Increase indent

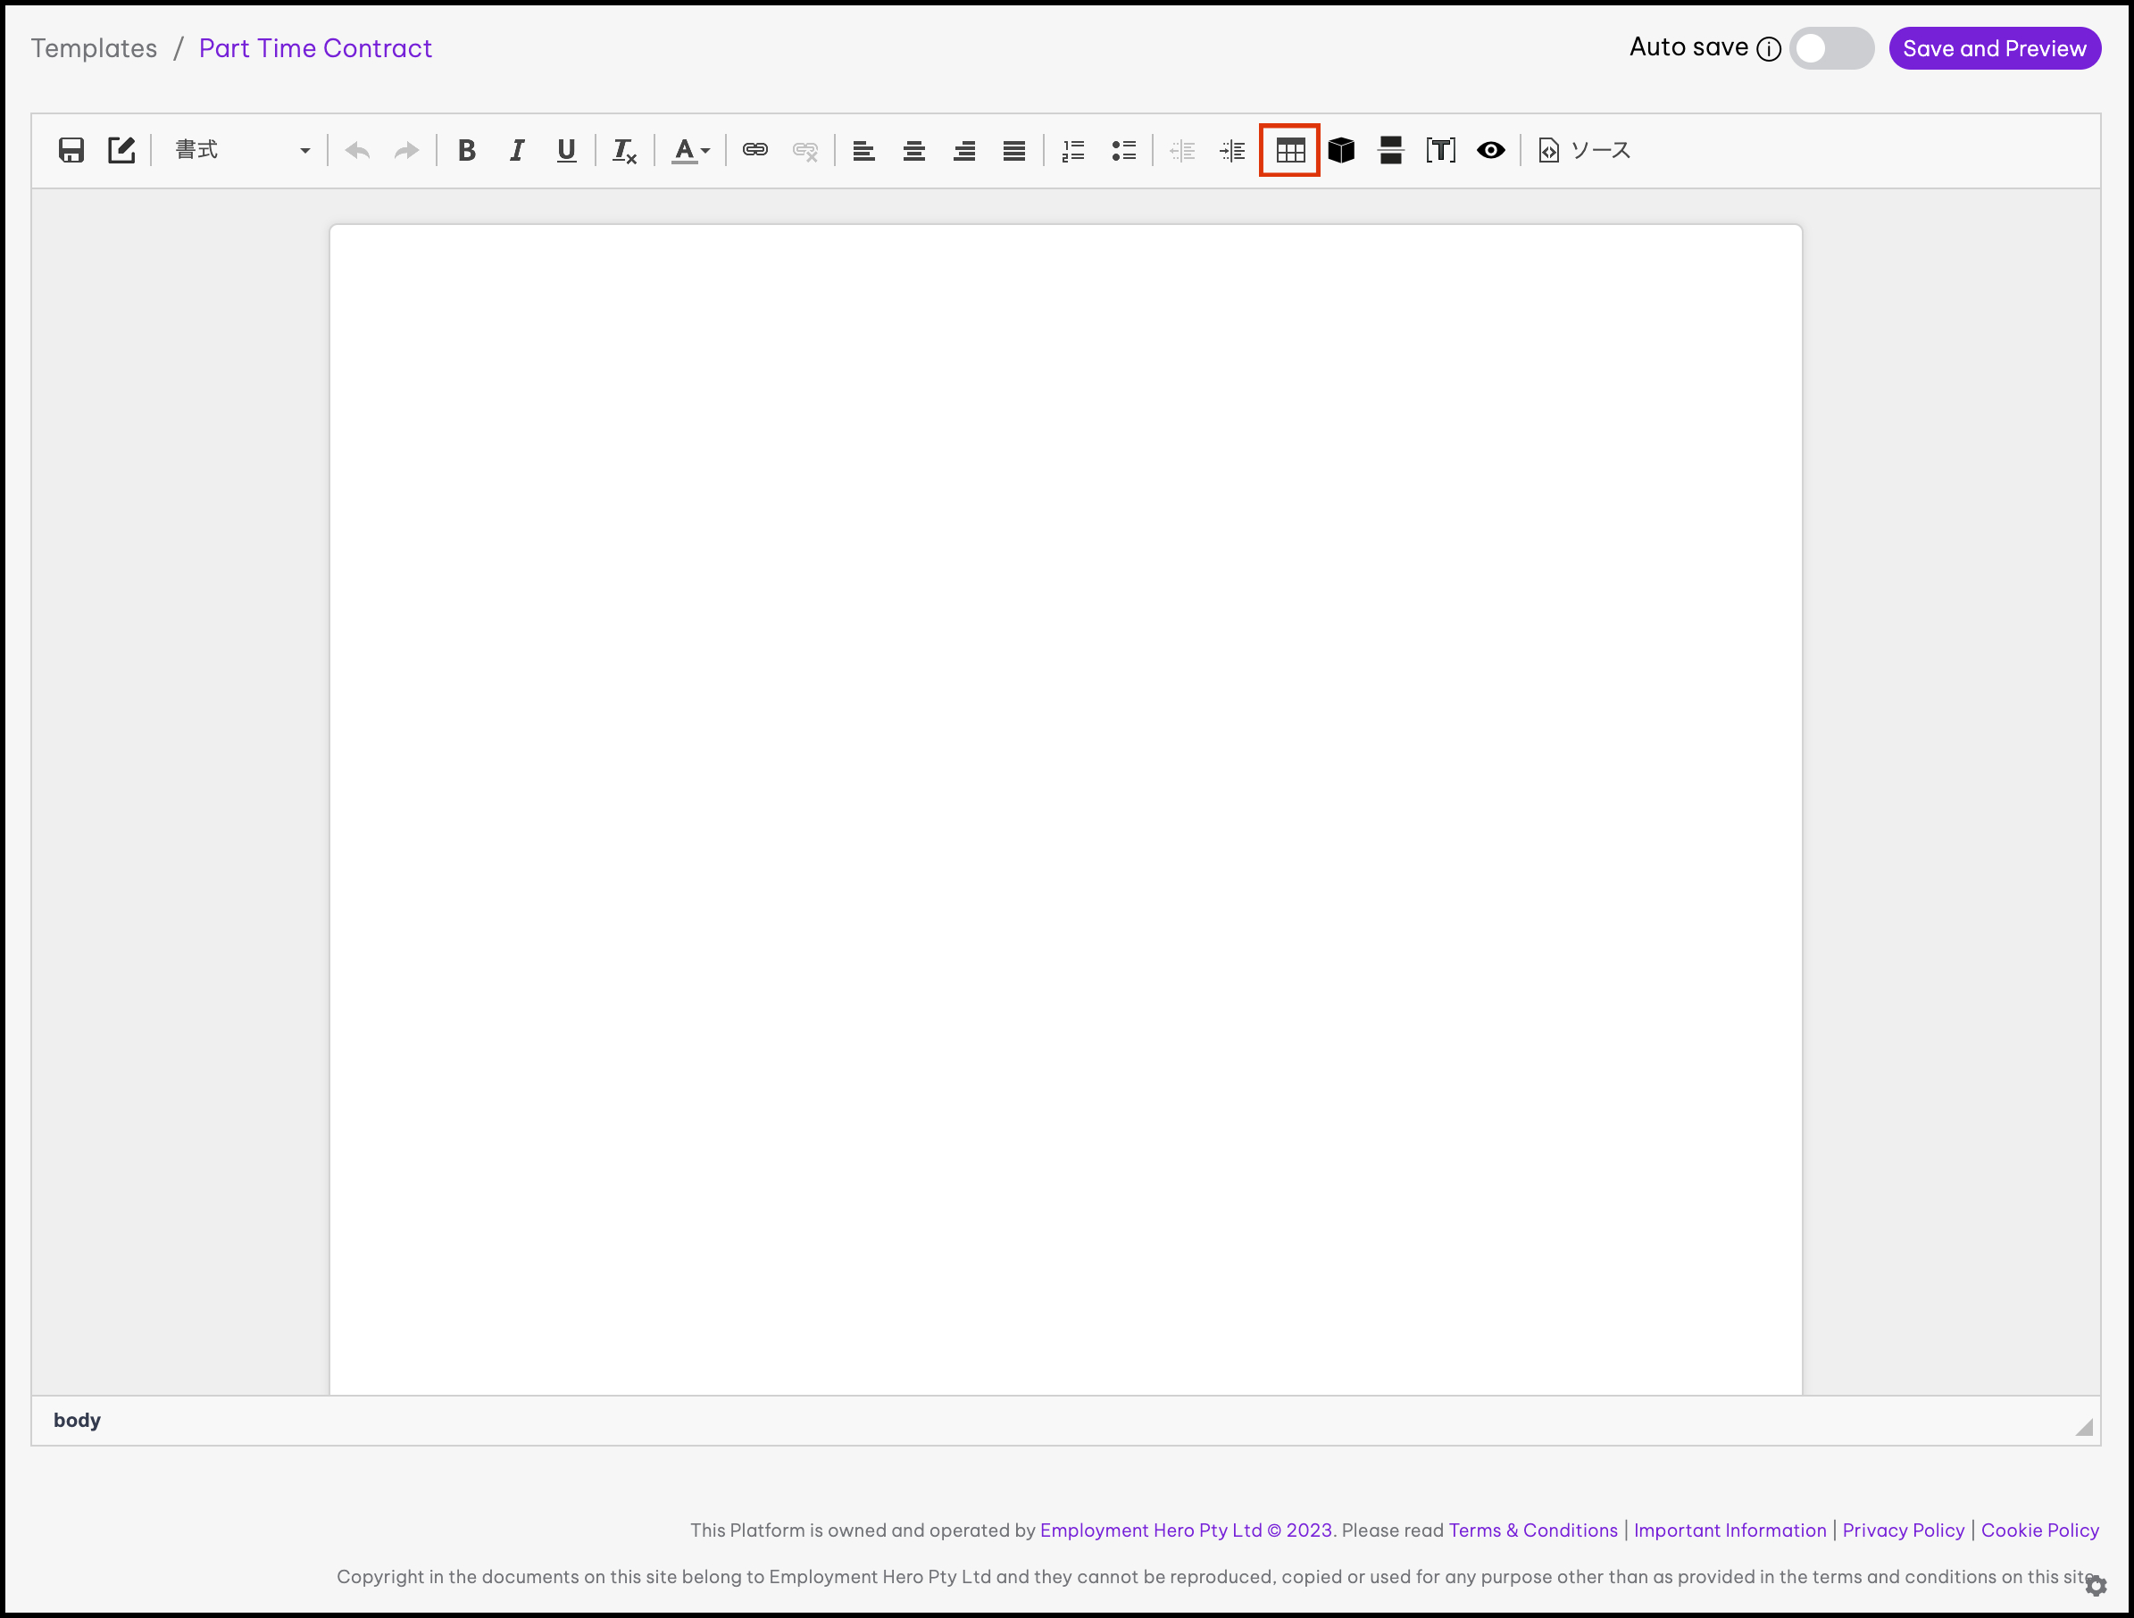click(x=1232, y=151)
